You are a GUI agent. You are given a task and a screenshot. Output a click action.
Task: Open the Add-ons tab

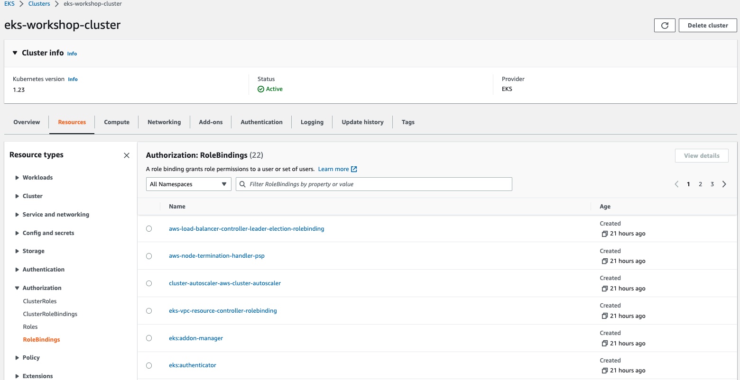[211, 122]
